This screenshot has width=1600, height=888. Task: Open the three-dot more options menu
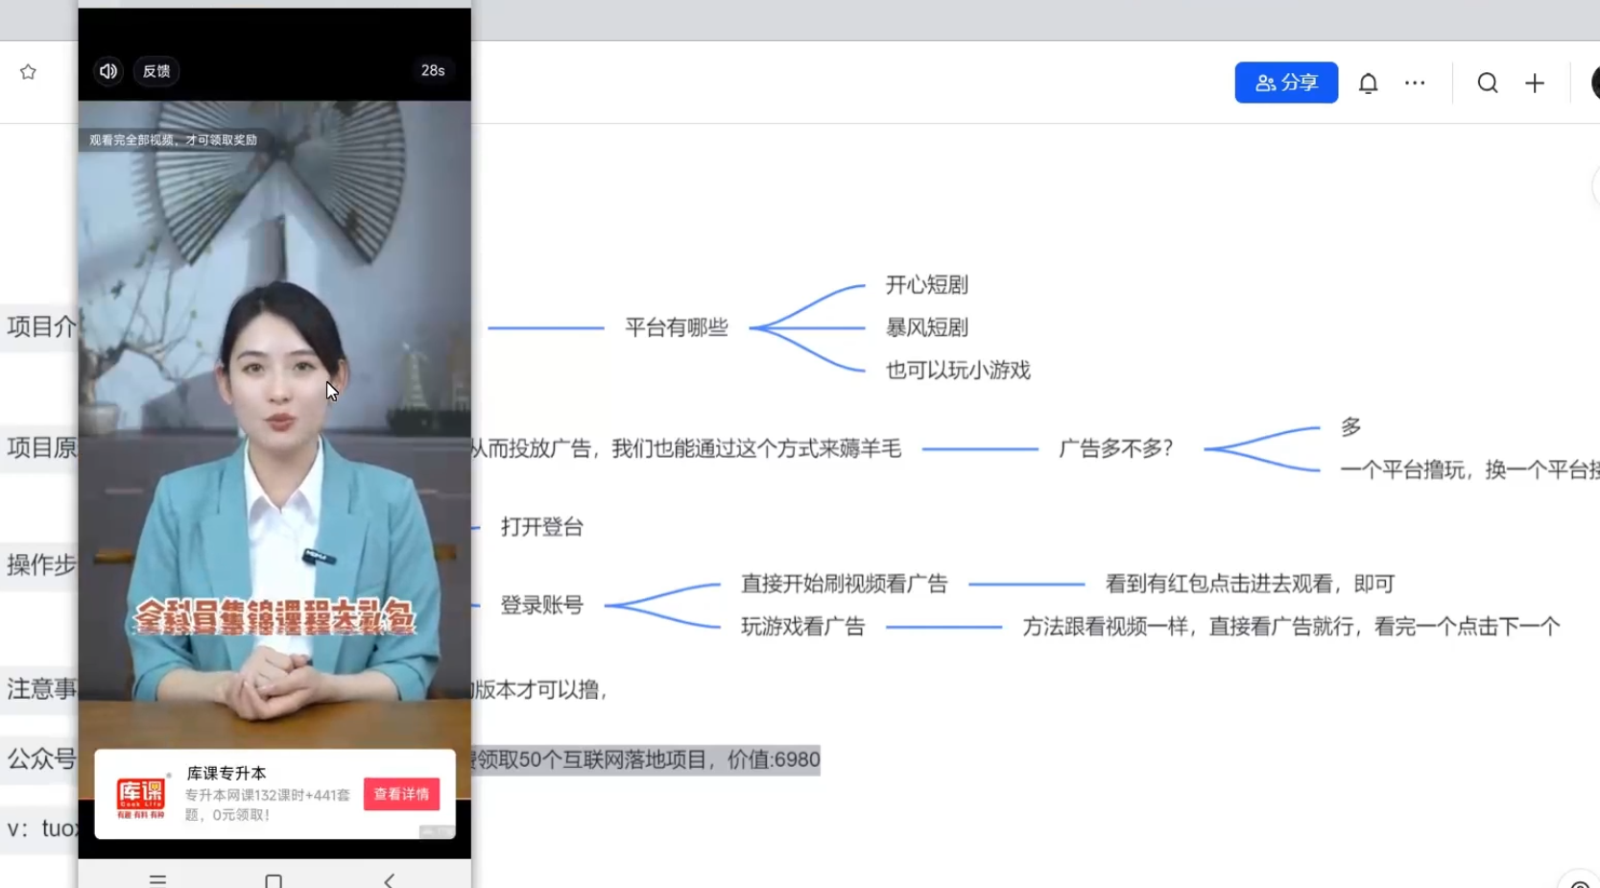(1415, 84)
